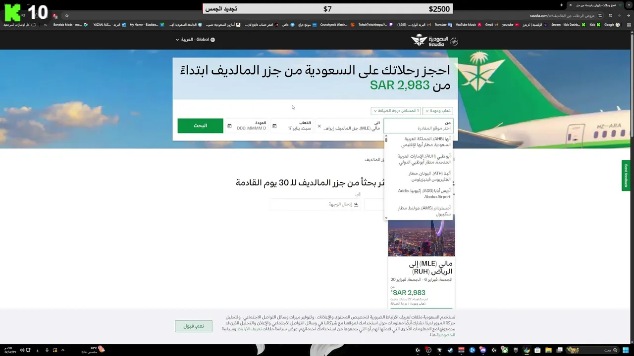The image size is (634, 356).
Task: Click the Send feedback side tab
Action: coord(626,176)
